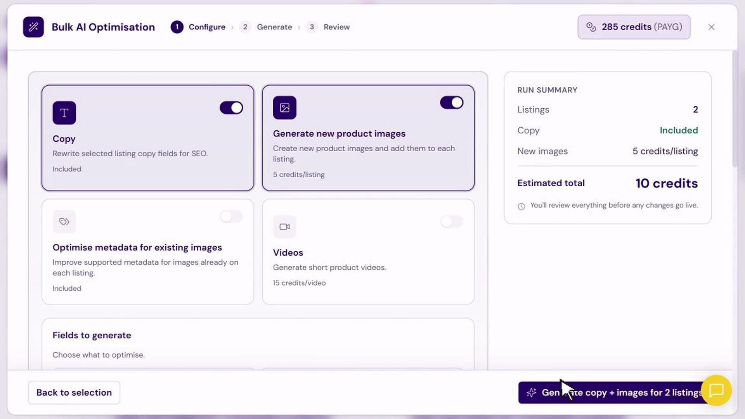The height and width of the screenshot is (419, 745).
Task: Click the Videos camera icon
Action: point(285,227)
